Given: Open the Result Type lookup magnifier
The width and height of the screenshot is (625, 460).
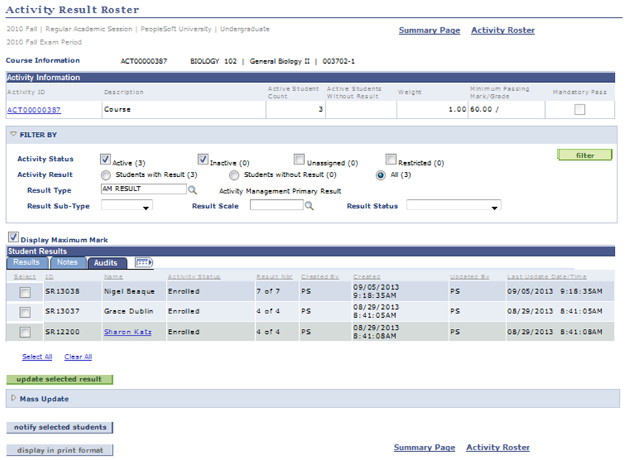Looking at the screenshot, I should tap(191, 190).
